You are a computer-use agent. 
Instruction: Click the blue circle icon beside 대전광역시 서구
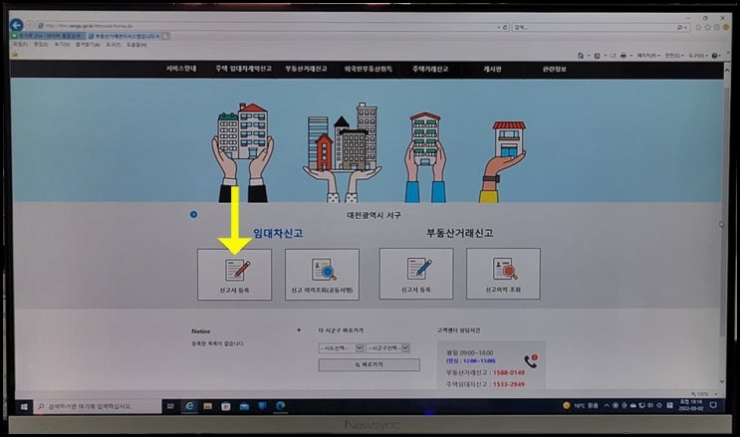pos(193,215)
